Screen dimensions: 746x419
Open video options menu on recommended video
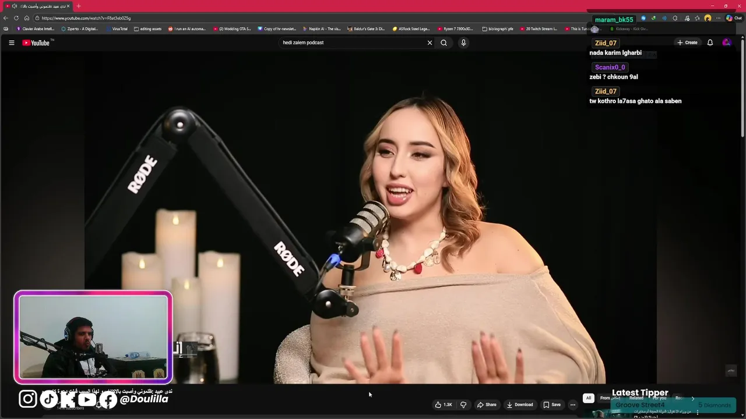pyautogui.click(x=697, y=413)
